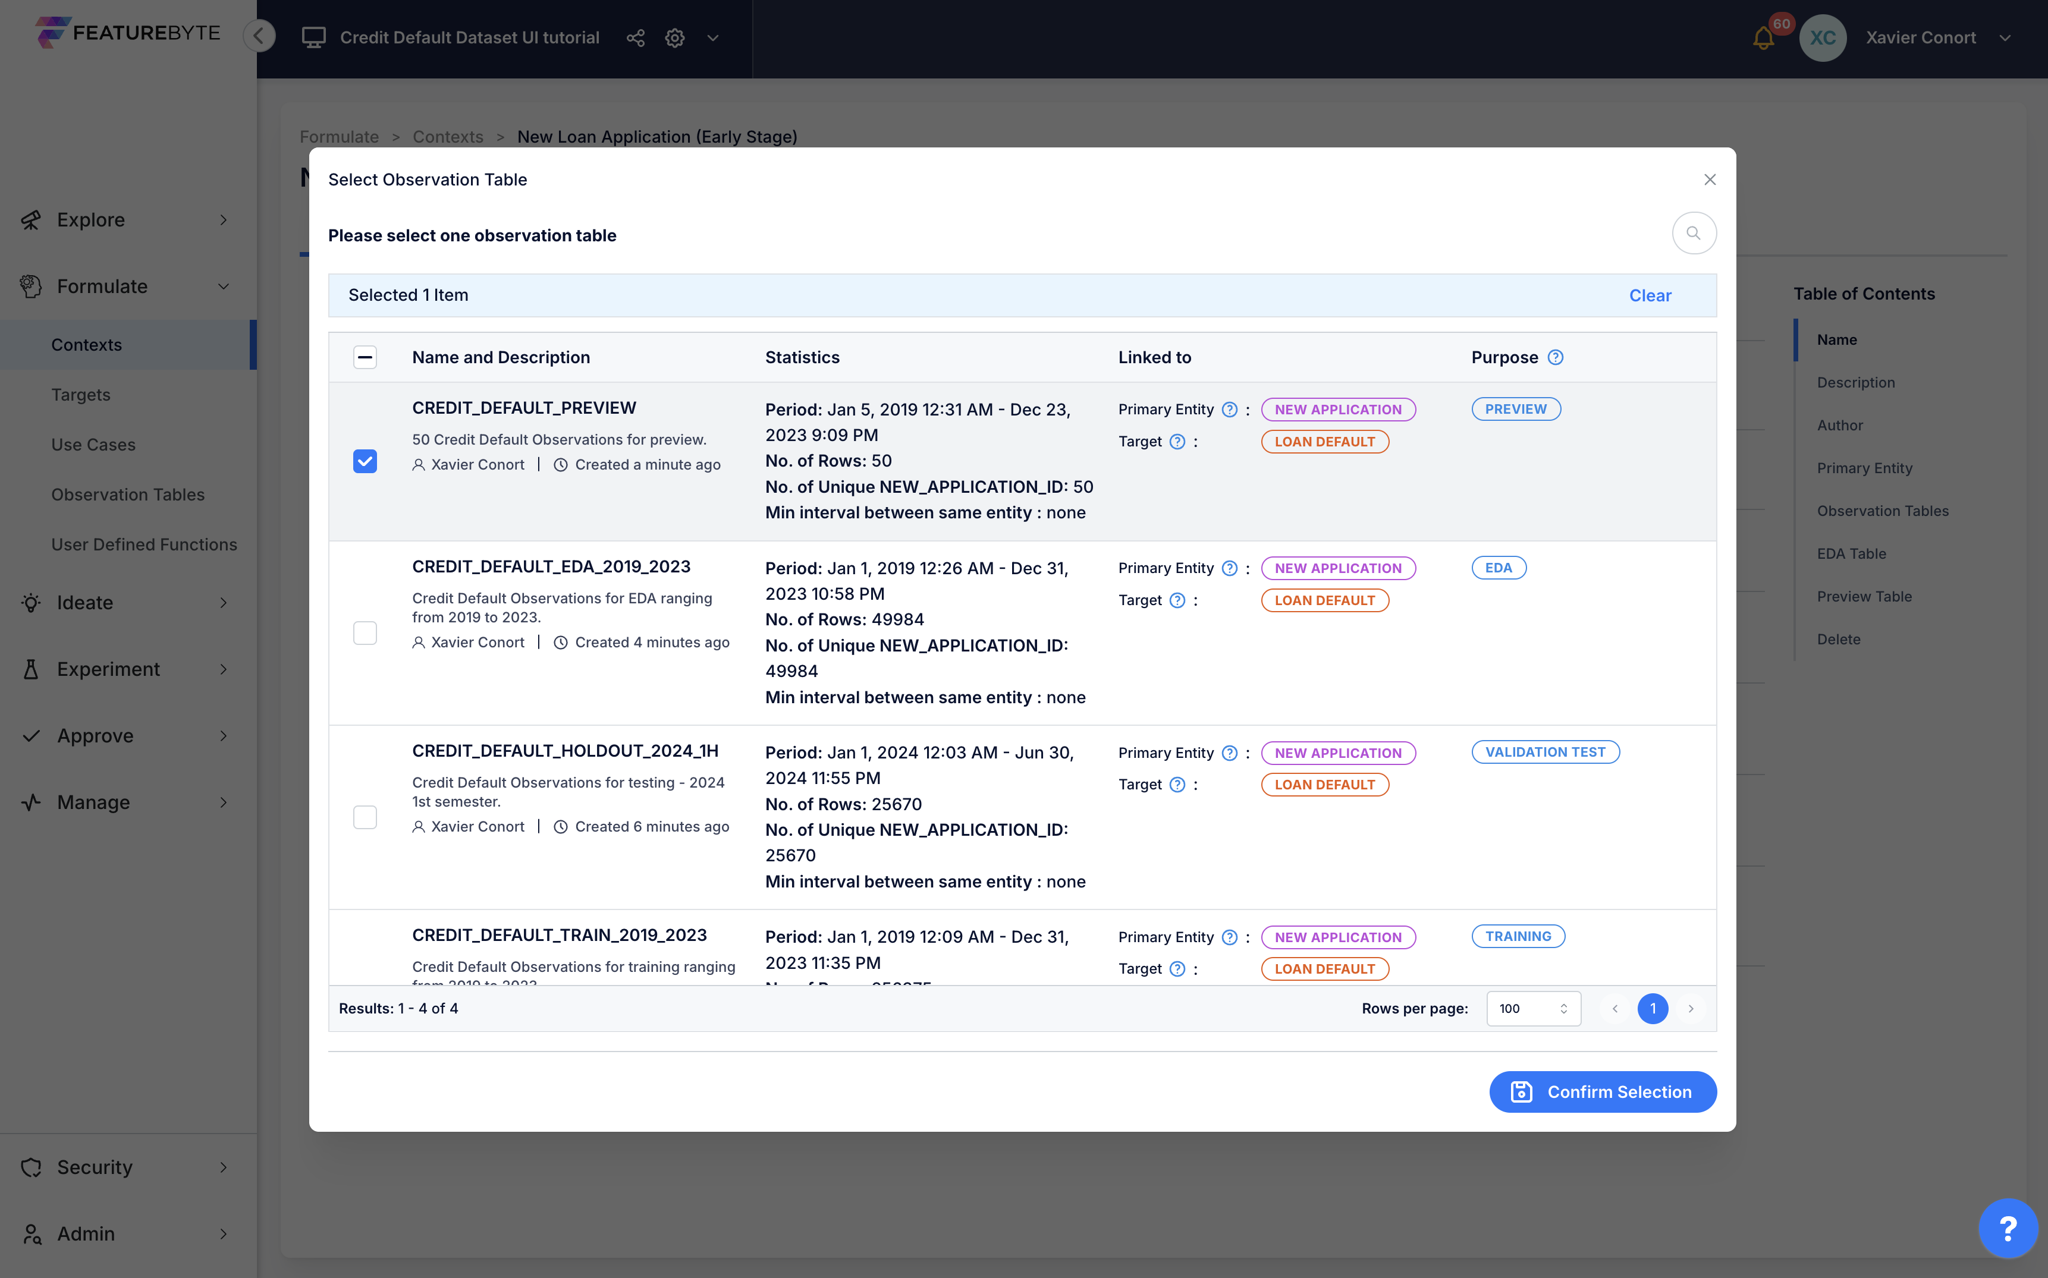Open the search icon in the dialog
The height and width of the screenshot is (1278, 2048).
1694,233
